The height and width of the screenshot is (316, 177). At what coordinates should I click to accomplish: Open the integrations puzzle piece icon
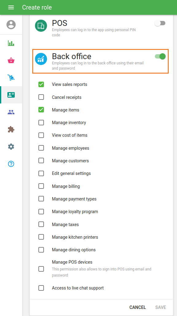tap(11, 129)
